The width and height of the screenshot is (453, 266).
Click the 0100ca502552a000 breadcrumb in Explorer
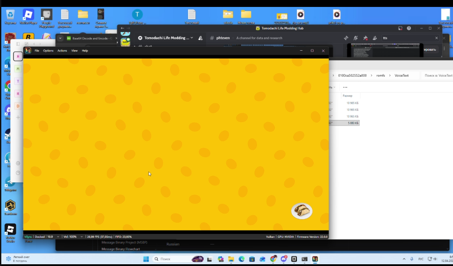pyautogui.click(x=352, y=75)
